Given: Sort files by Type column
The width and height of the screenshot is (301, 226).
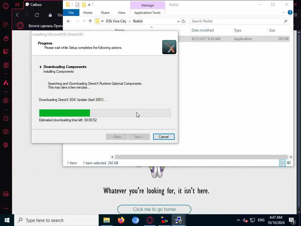Looking at the screenshot, I should [238, 30].
